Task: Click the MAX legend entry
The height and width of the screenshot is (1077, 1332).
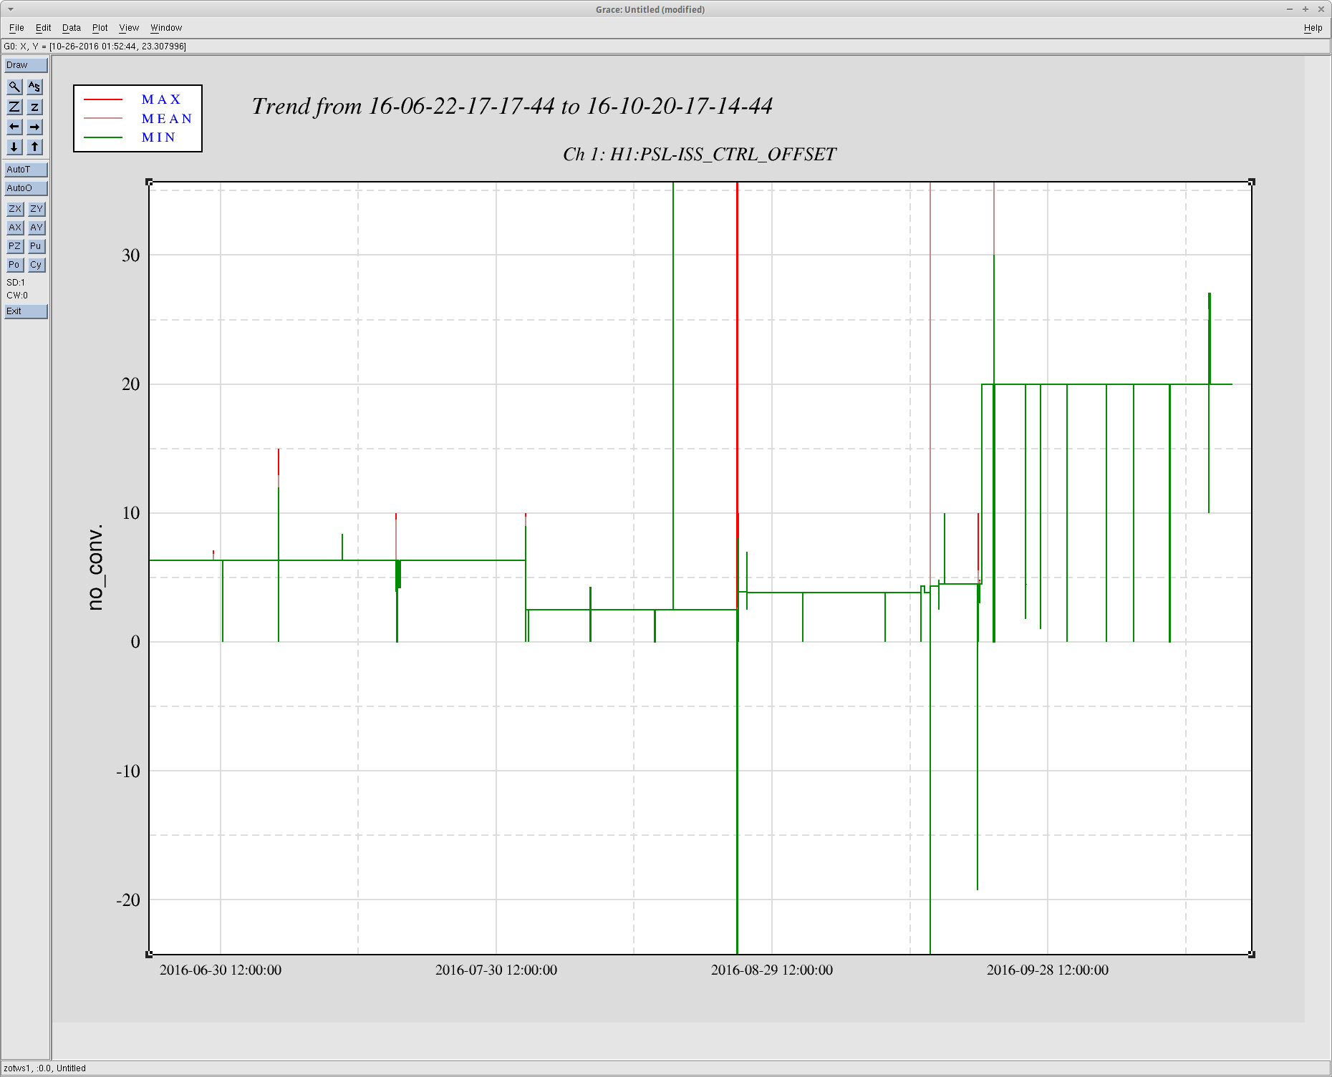Action: pos(162,99)
